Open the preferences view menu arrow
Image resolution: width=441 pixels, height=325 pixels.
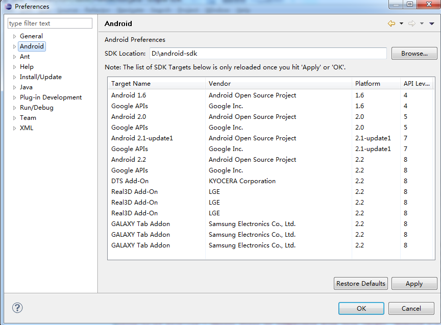[x=432, y=23]
